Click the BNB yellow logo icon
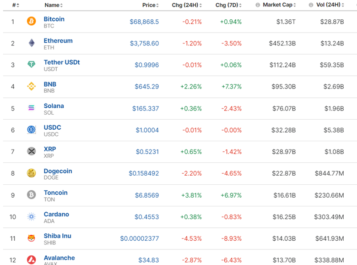Viewport: 357px width, 265px height. click(32, 86)
